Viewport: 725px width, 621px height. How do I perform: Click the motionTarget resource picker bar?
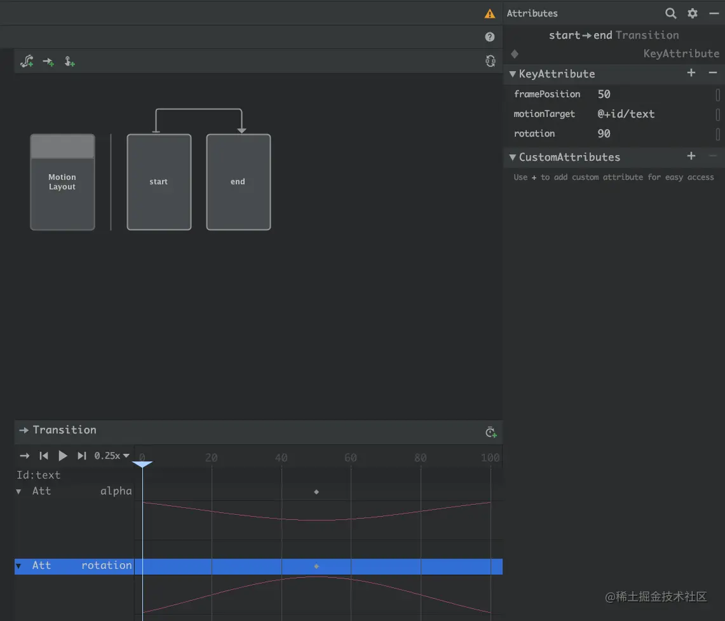tap(717, 114)
